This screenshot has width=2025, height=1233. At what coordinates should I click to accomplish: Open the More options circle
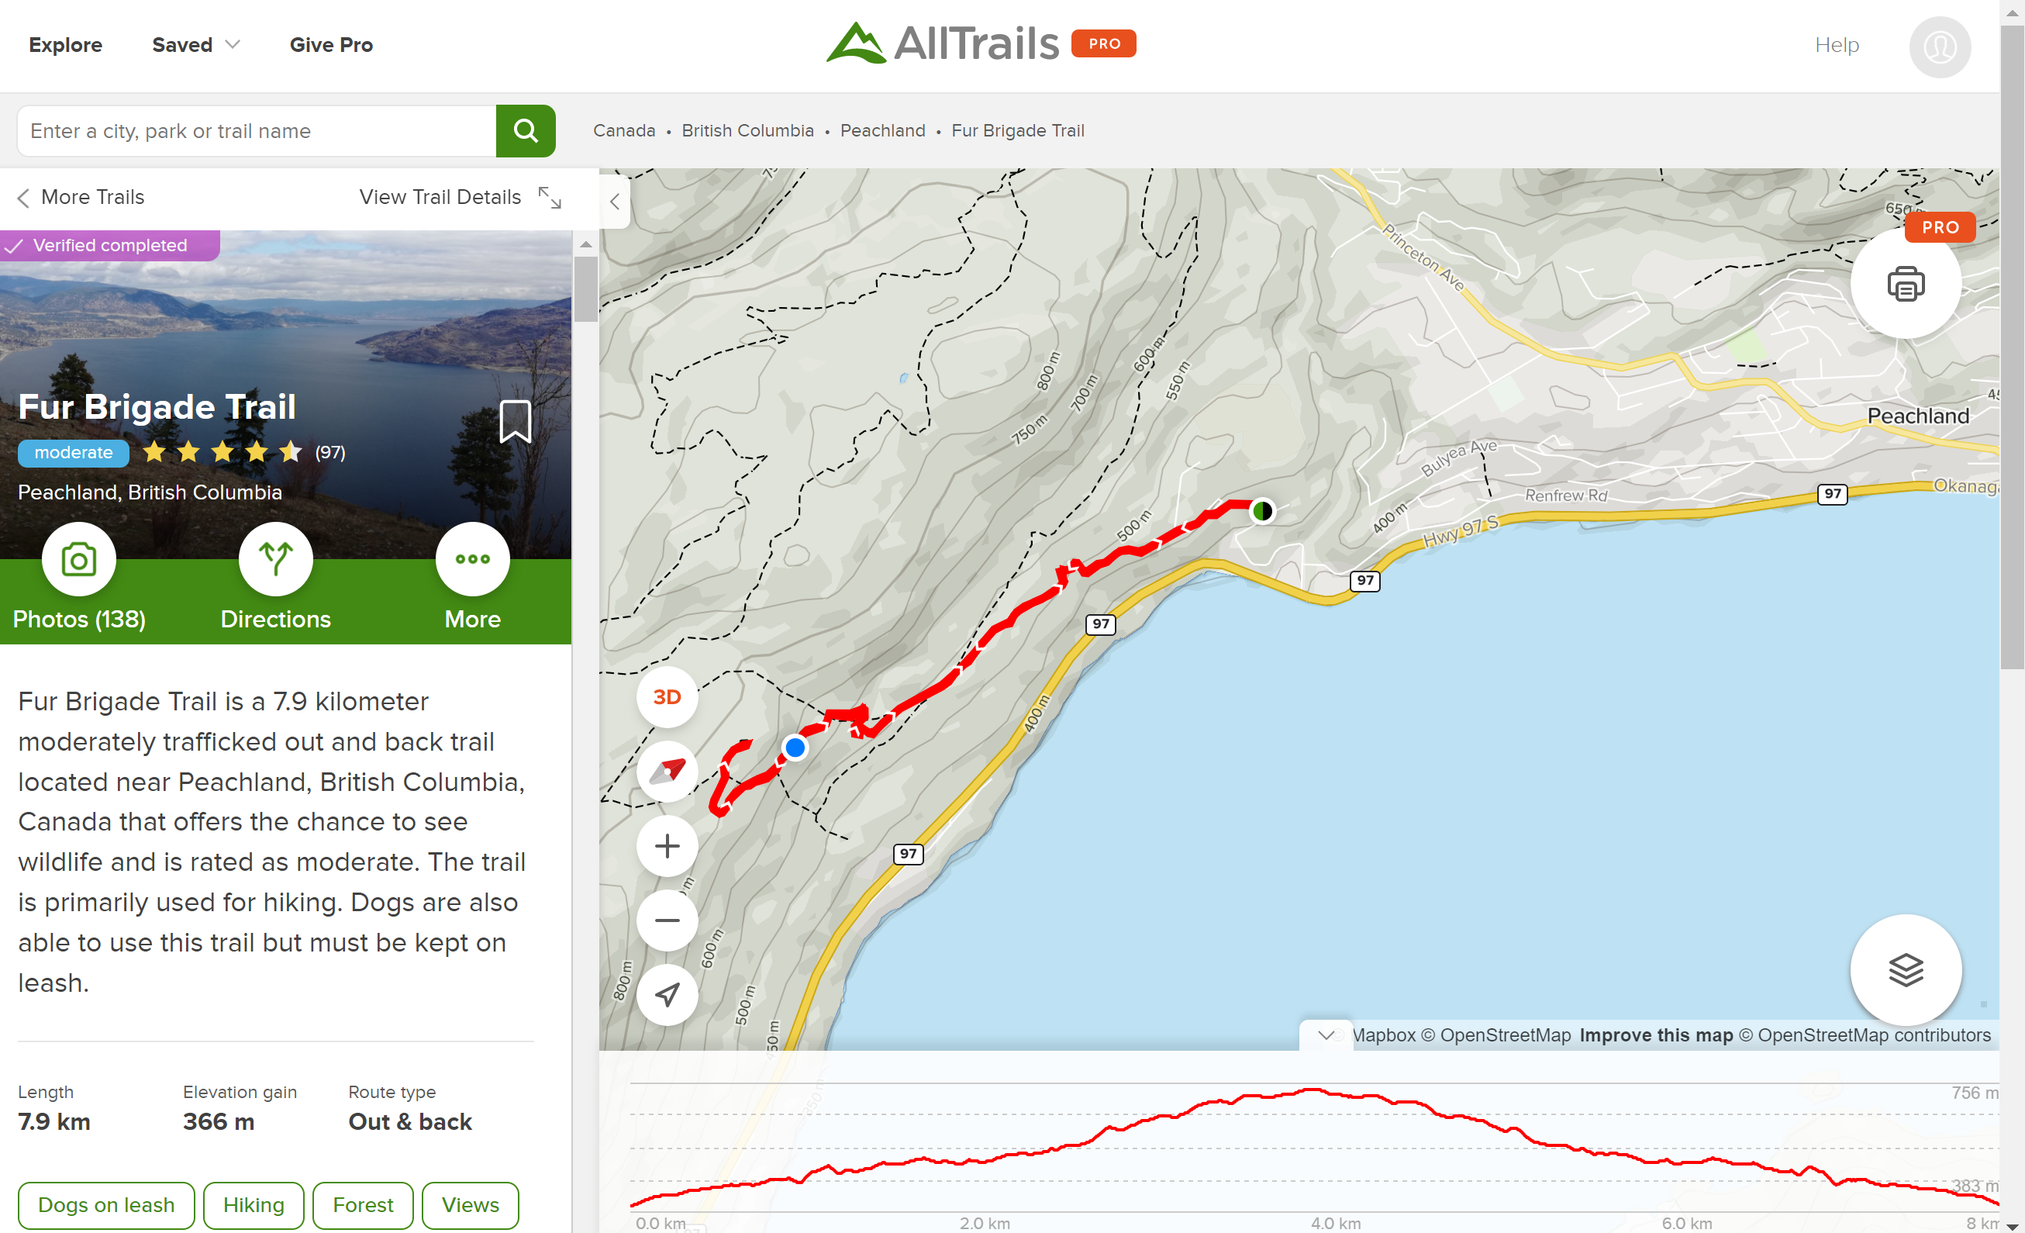(473, 560)
